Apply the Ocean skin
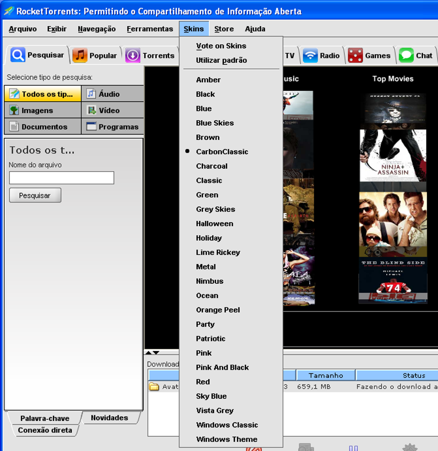The width and height of the screenshot is (438, 451). (x=231, y=295)
